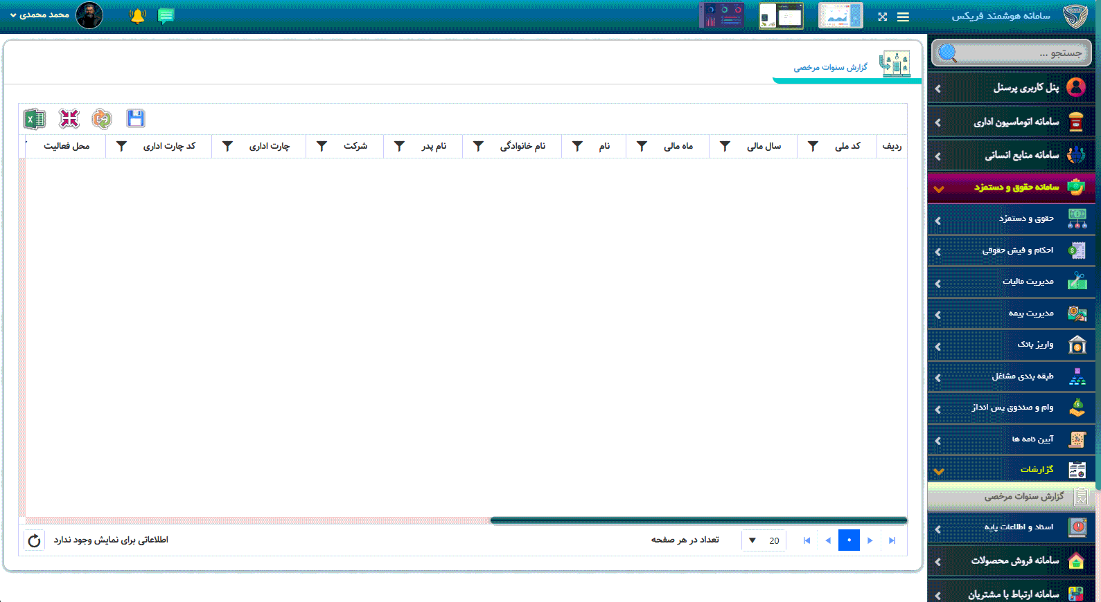Image resolution: width=1101 pixels, height=602 pixels.
Task: Open filter for کد ملی column
Action: click(x=813, y=146)
